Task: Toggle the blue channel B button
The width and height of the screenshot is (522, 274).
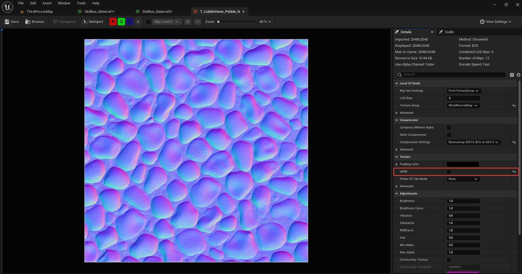Action: click(129, 22)
